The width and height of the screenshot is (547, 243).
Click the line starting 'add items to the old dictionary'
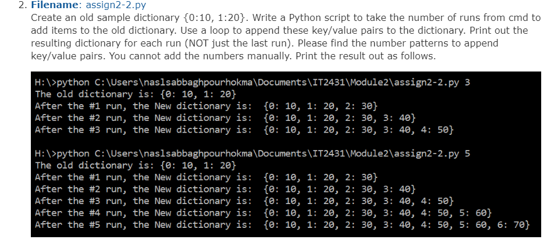click(279, 30)
